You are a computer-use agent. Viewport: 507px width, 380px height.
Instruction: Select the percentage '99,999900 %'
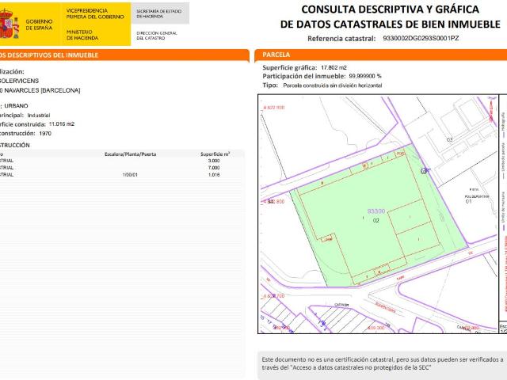pos(365,76)
